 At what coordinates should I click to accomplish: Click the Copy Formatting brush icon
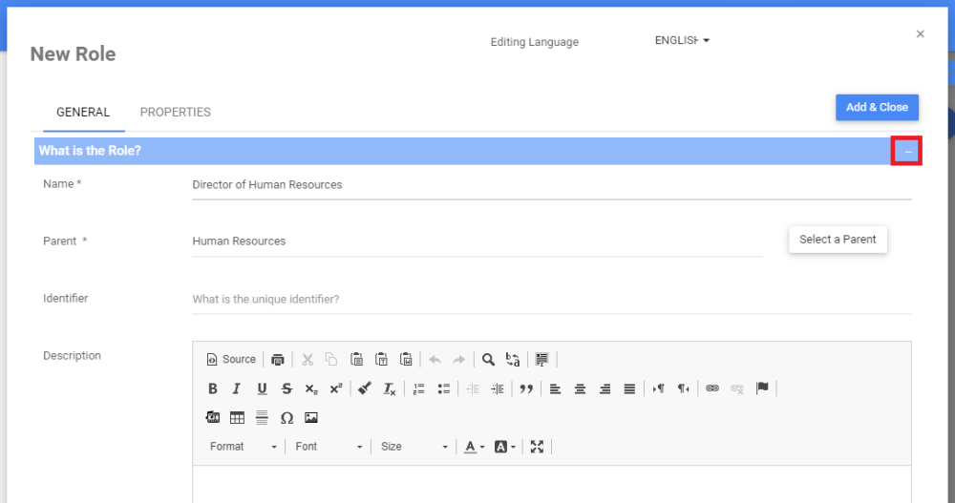pos(365,388)
